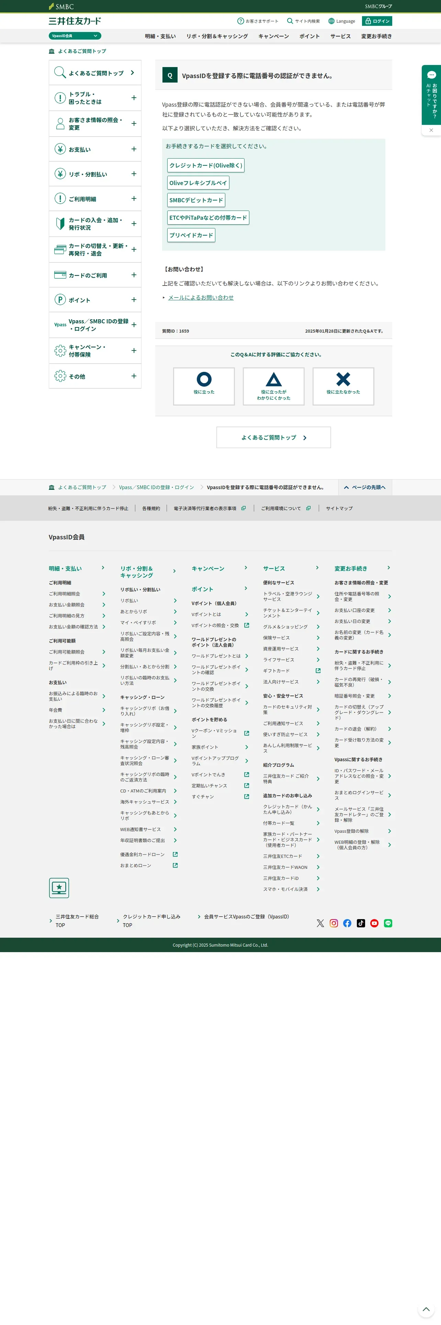Viewport: 441px width, 1325px height.
Task: Open the 明細・支払い menu in the top navigation
Action: click(x=160, y=36)
